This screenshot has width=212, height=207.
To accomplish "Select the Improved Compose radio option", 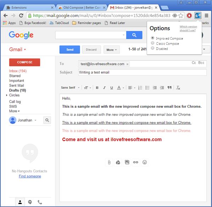I will 152,38.
